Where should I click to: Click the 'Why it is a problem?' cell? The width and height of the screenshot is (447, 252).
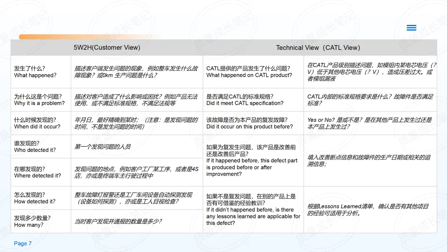pos(41,100)
